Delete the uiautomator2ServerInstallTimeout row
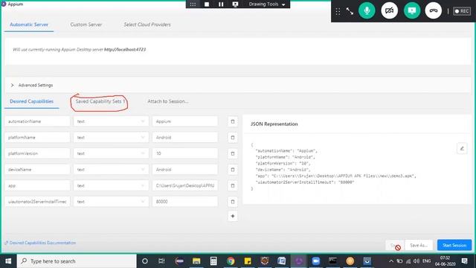476x268 pixels. pos(233,202)
